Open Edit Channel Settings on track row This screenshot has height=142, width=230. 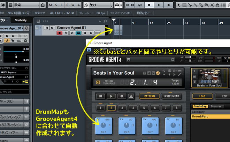point(72,33)
